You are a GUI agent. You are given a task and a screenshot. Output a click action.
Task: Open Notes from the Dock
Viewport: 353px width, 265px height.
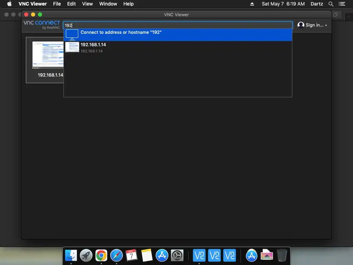147,255
